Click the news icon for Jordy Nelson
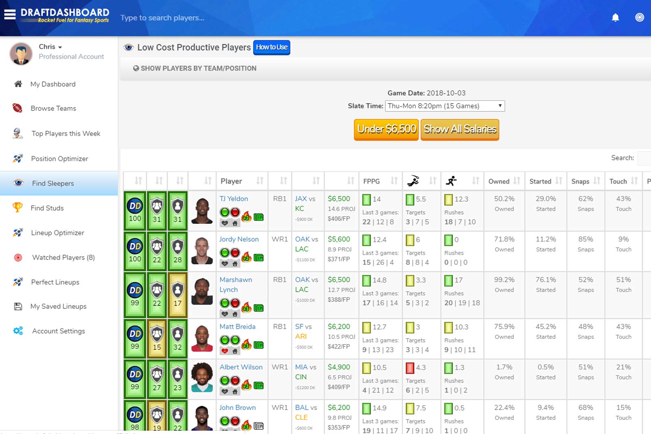The image size is (651, 434). click(258, 257)
